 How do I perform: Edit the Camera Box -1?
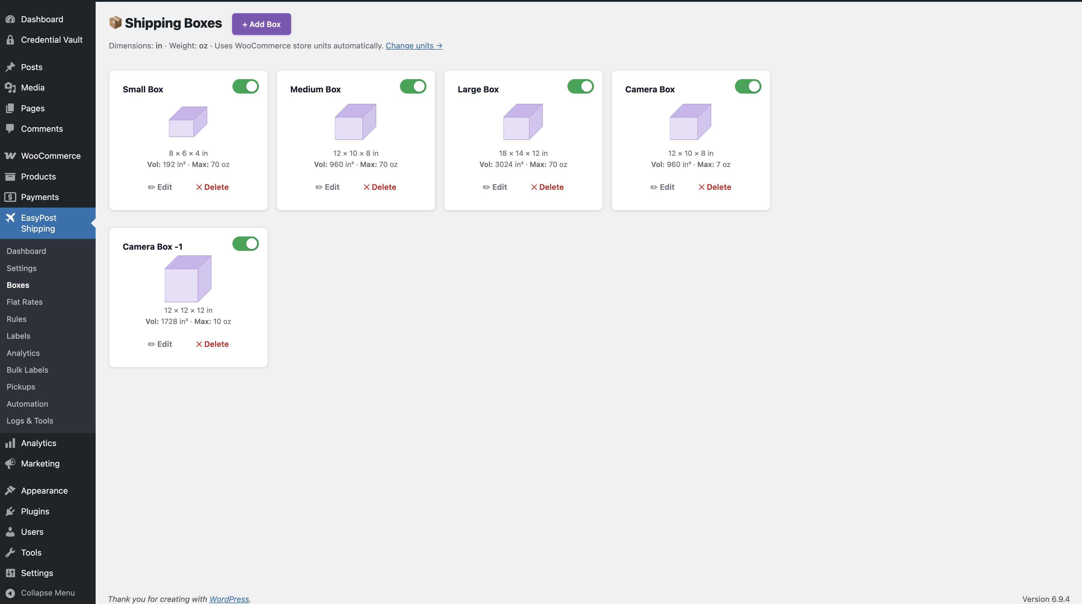point(160,344)
